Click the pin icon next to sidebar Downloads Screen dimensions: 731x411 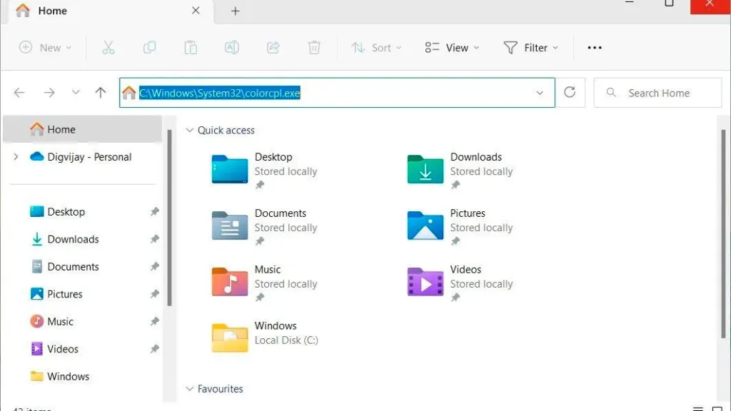pos(154,239)
